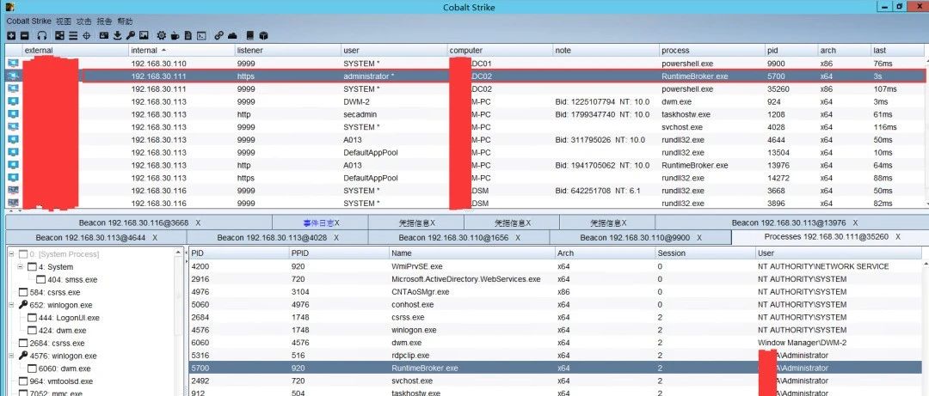The width and height of the screenshot is (929, 396).
Task: Select the rdpclip.exe process row
Action: (555, 355)
